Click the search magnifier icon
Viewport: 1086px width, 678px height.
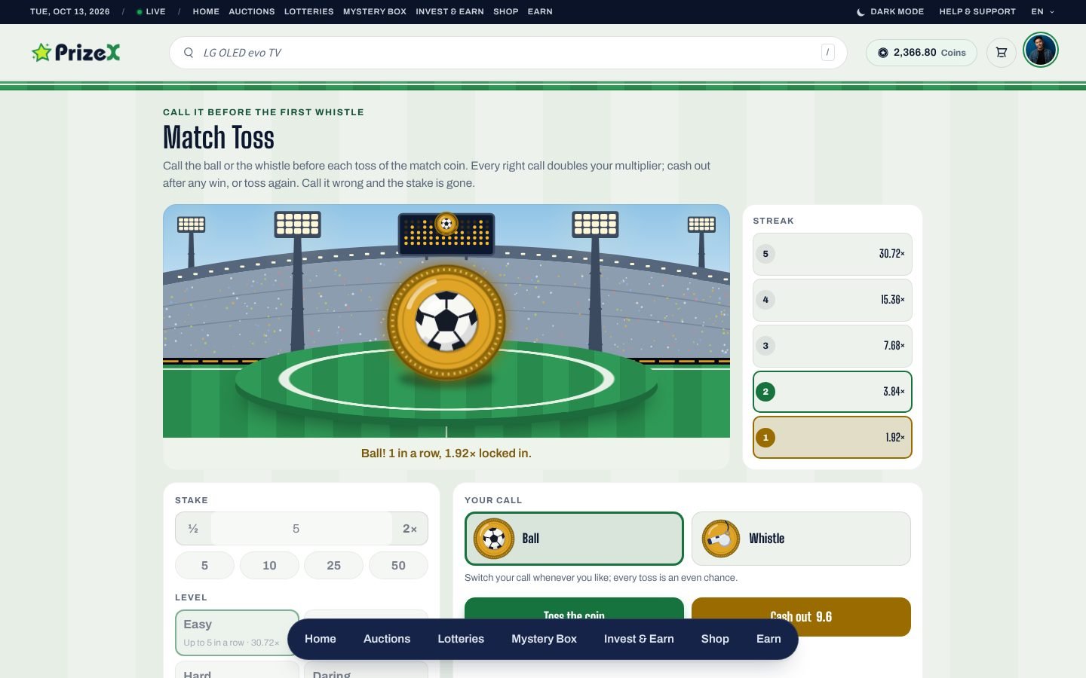pos(189,53)
